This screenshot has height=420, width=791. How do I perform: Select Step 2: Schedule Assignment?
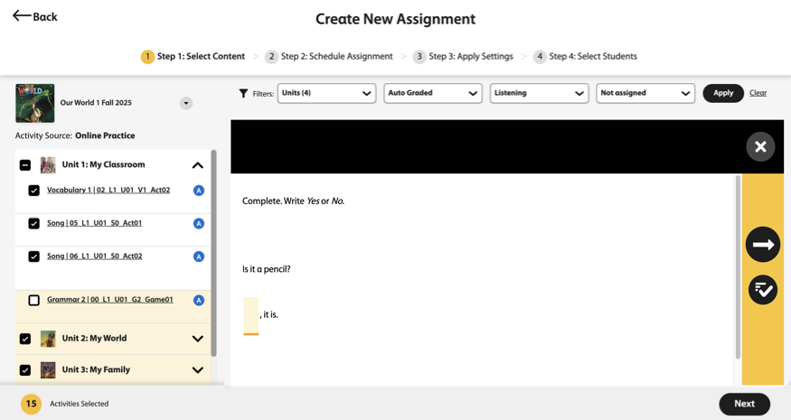[x=329, y=57]
